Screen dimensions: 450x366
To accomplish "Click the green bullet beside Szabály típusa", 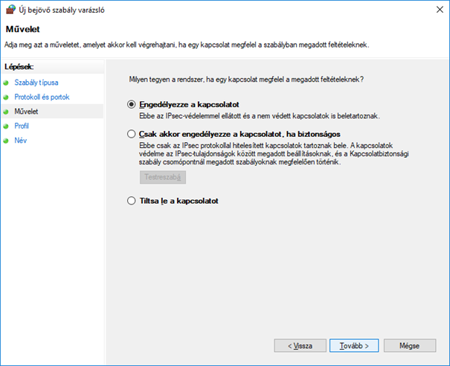I will 7,83.
